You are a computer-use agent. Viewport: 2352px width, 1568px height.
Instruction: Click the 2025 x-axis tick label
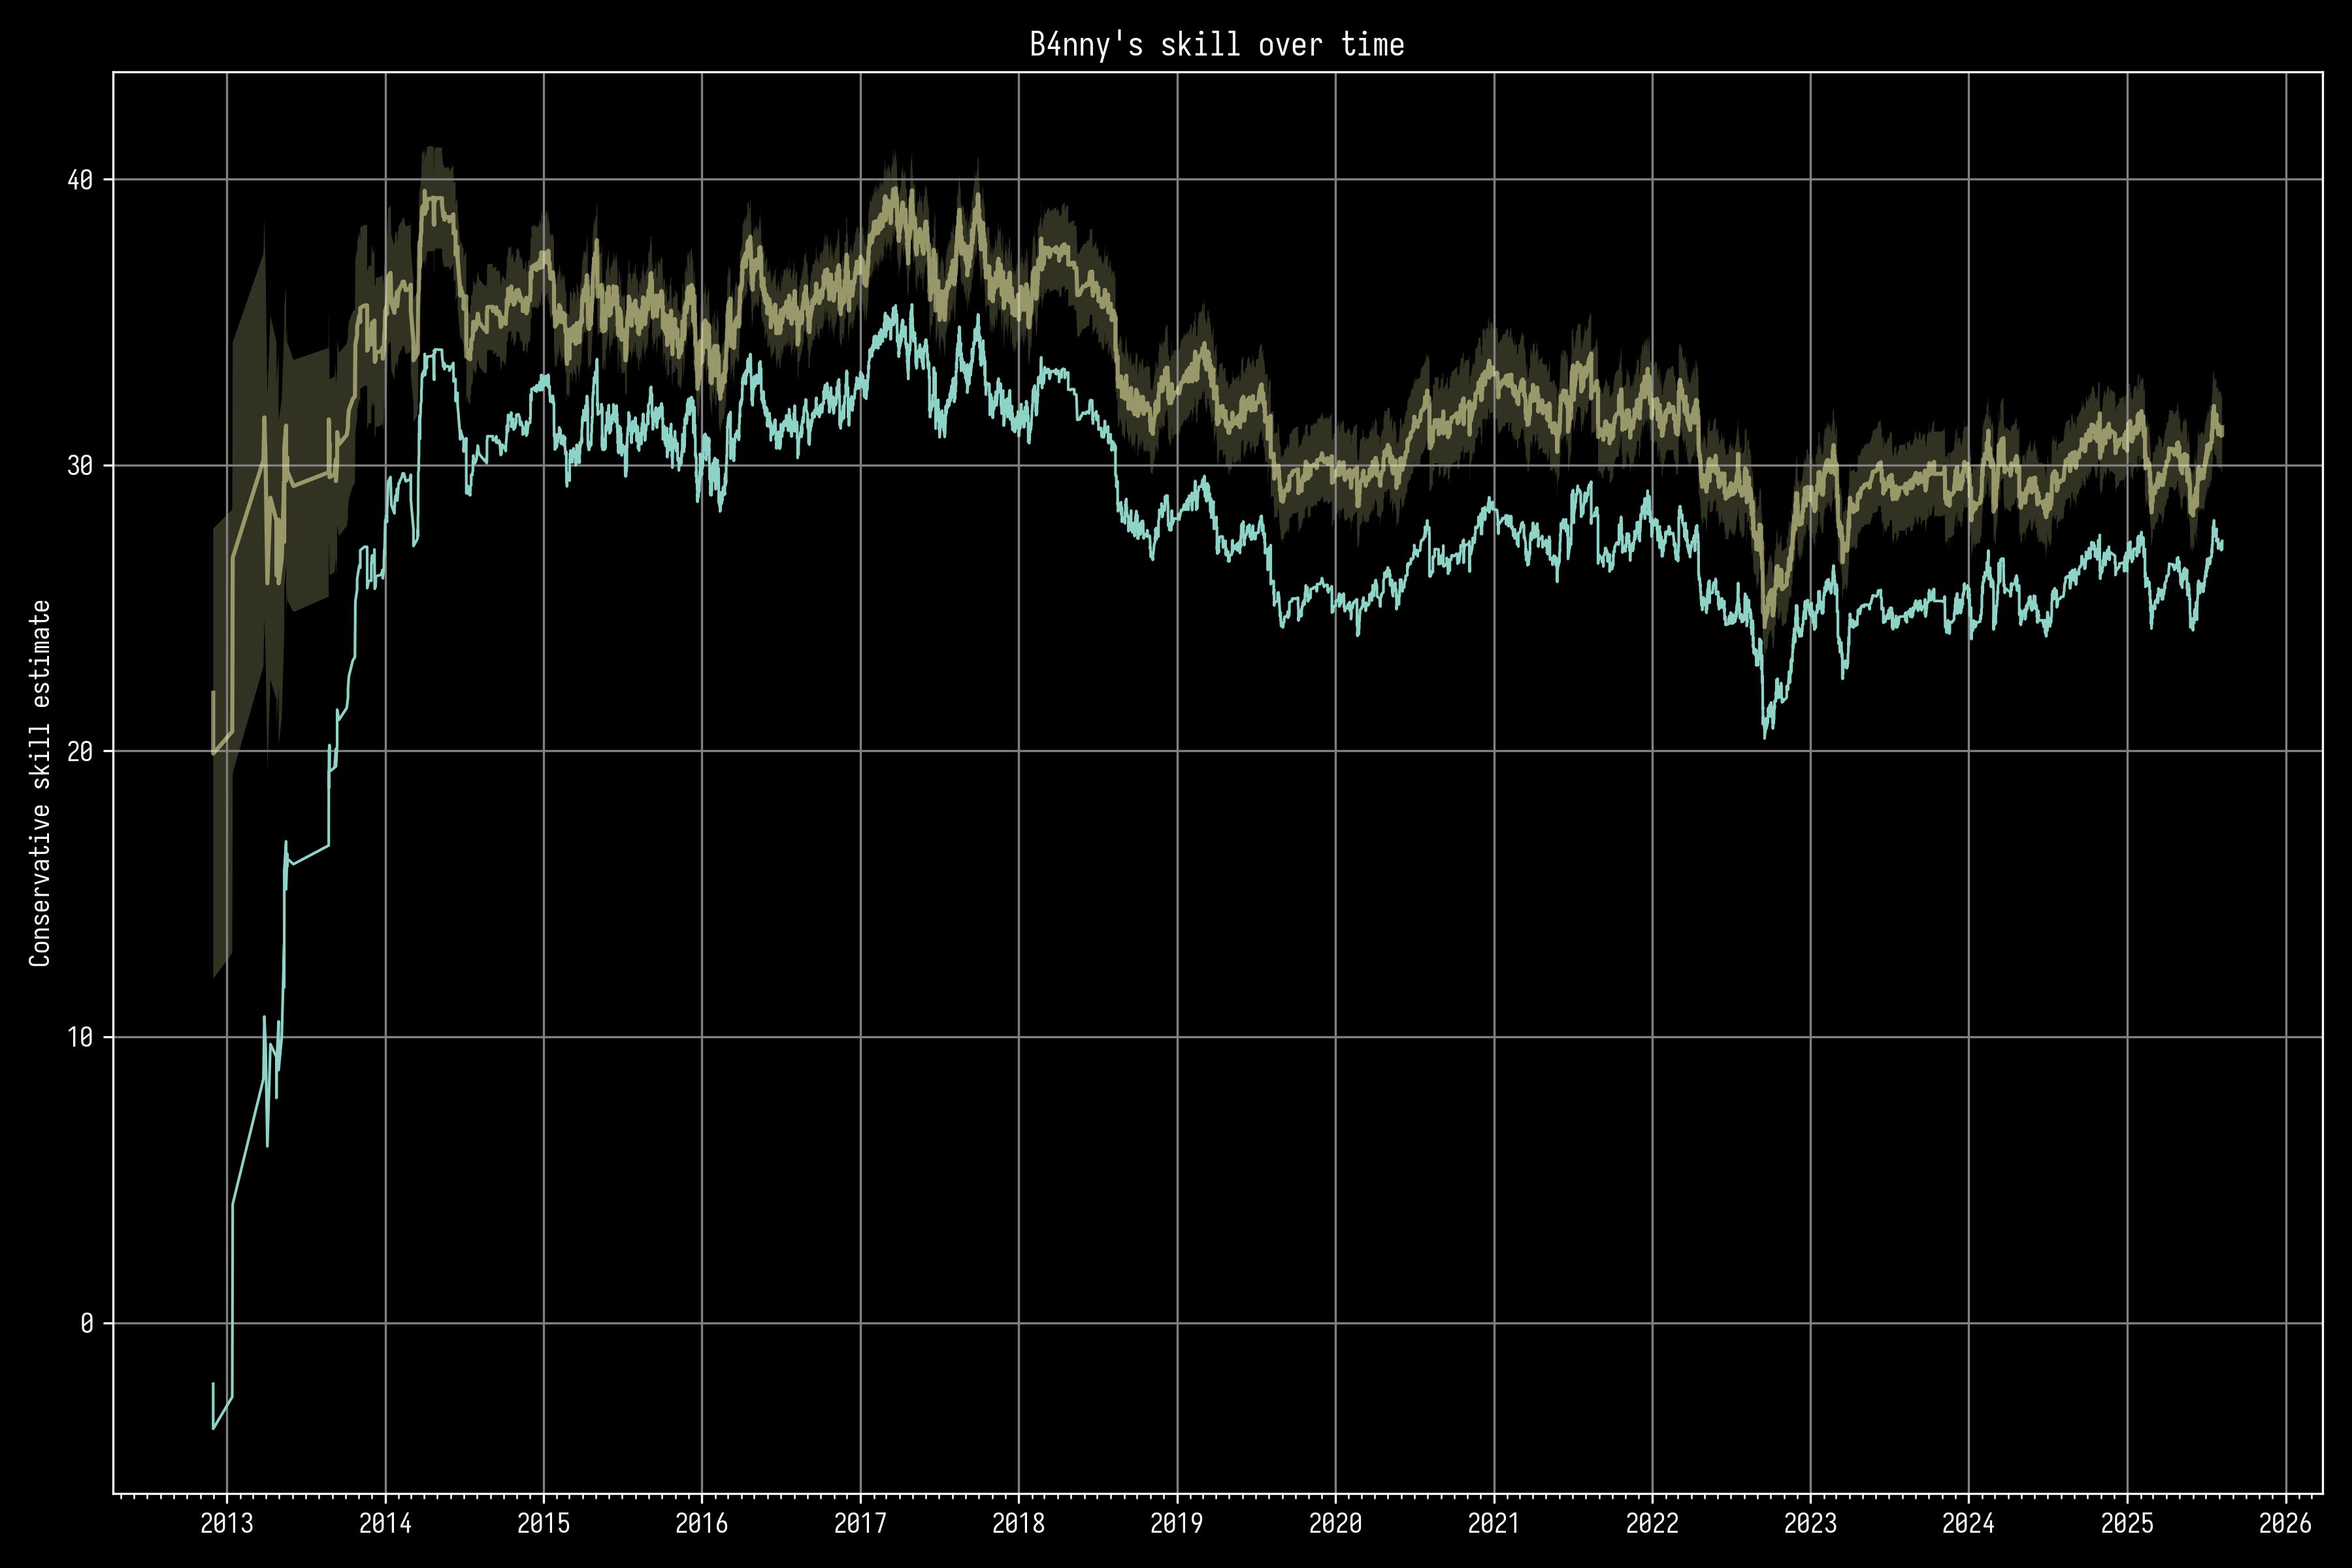[x=2127, y=1523]
